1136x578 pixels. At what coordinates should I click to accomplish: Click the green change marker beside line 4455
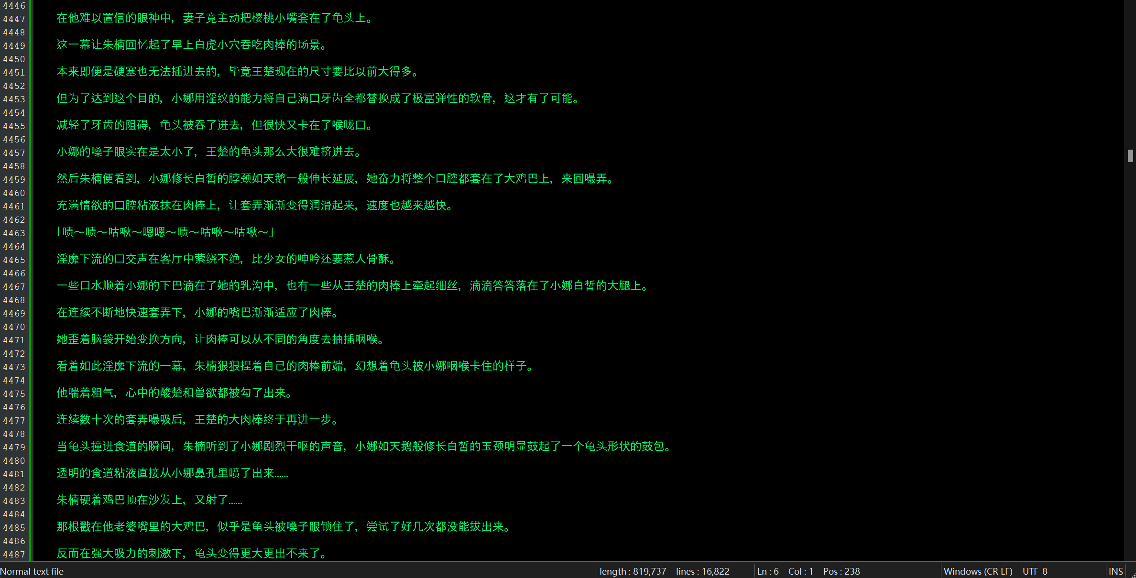click(x=31, y=126)
